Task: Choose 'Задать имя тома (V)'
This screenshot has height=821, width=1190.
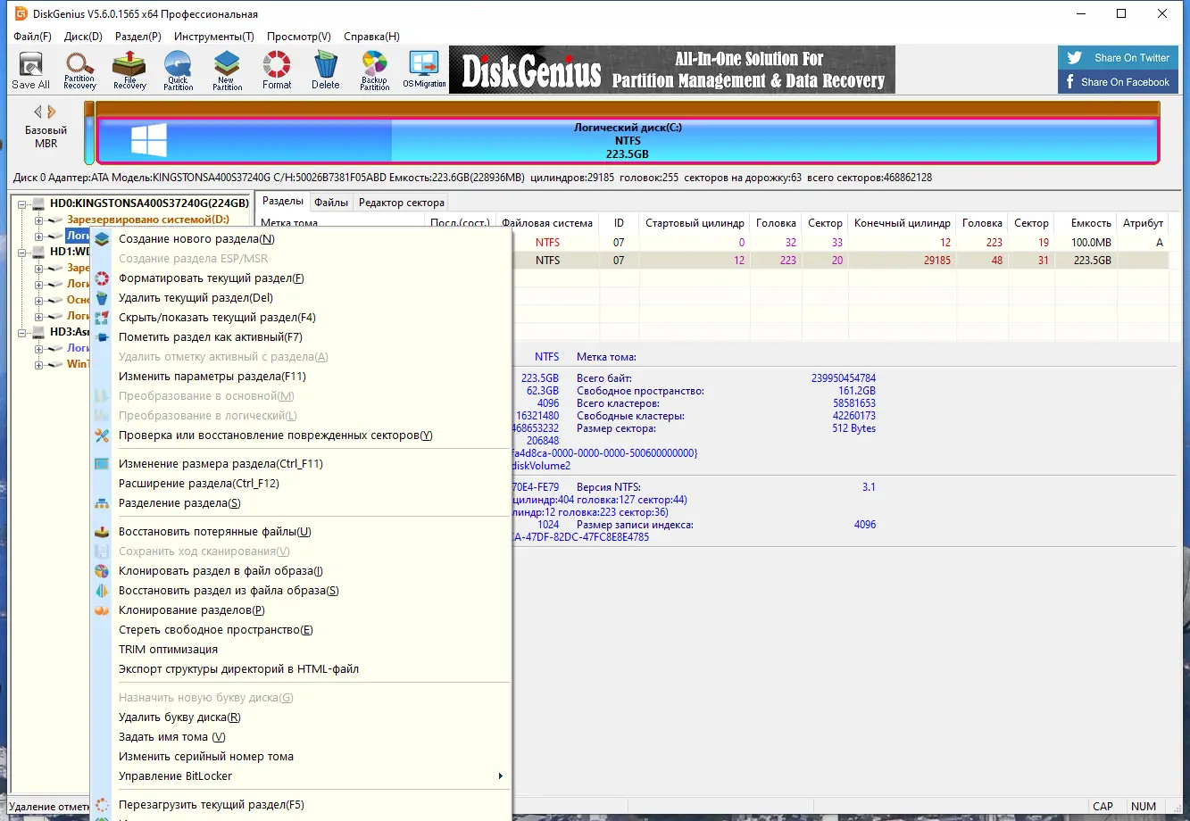Action: point(301,737)
